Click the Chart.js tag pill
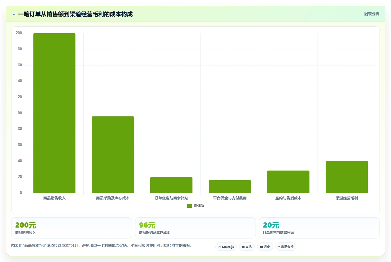 coord(226,247)
